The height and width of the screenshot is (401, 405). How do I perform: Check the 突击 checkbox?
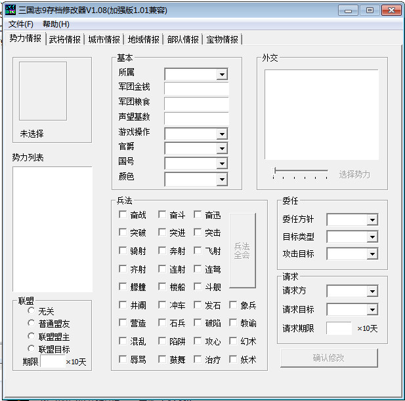click(198, 232)
